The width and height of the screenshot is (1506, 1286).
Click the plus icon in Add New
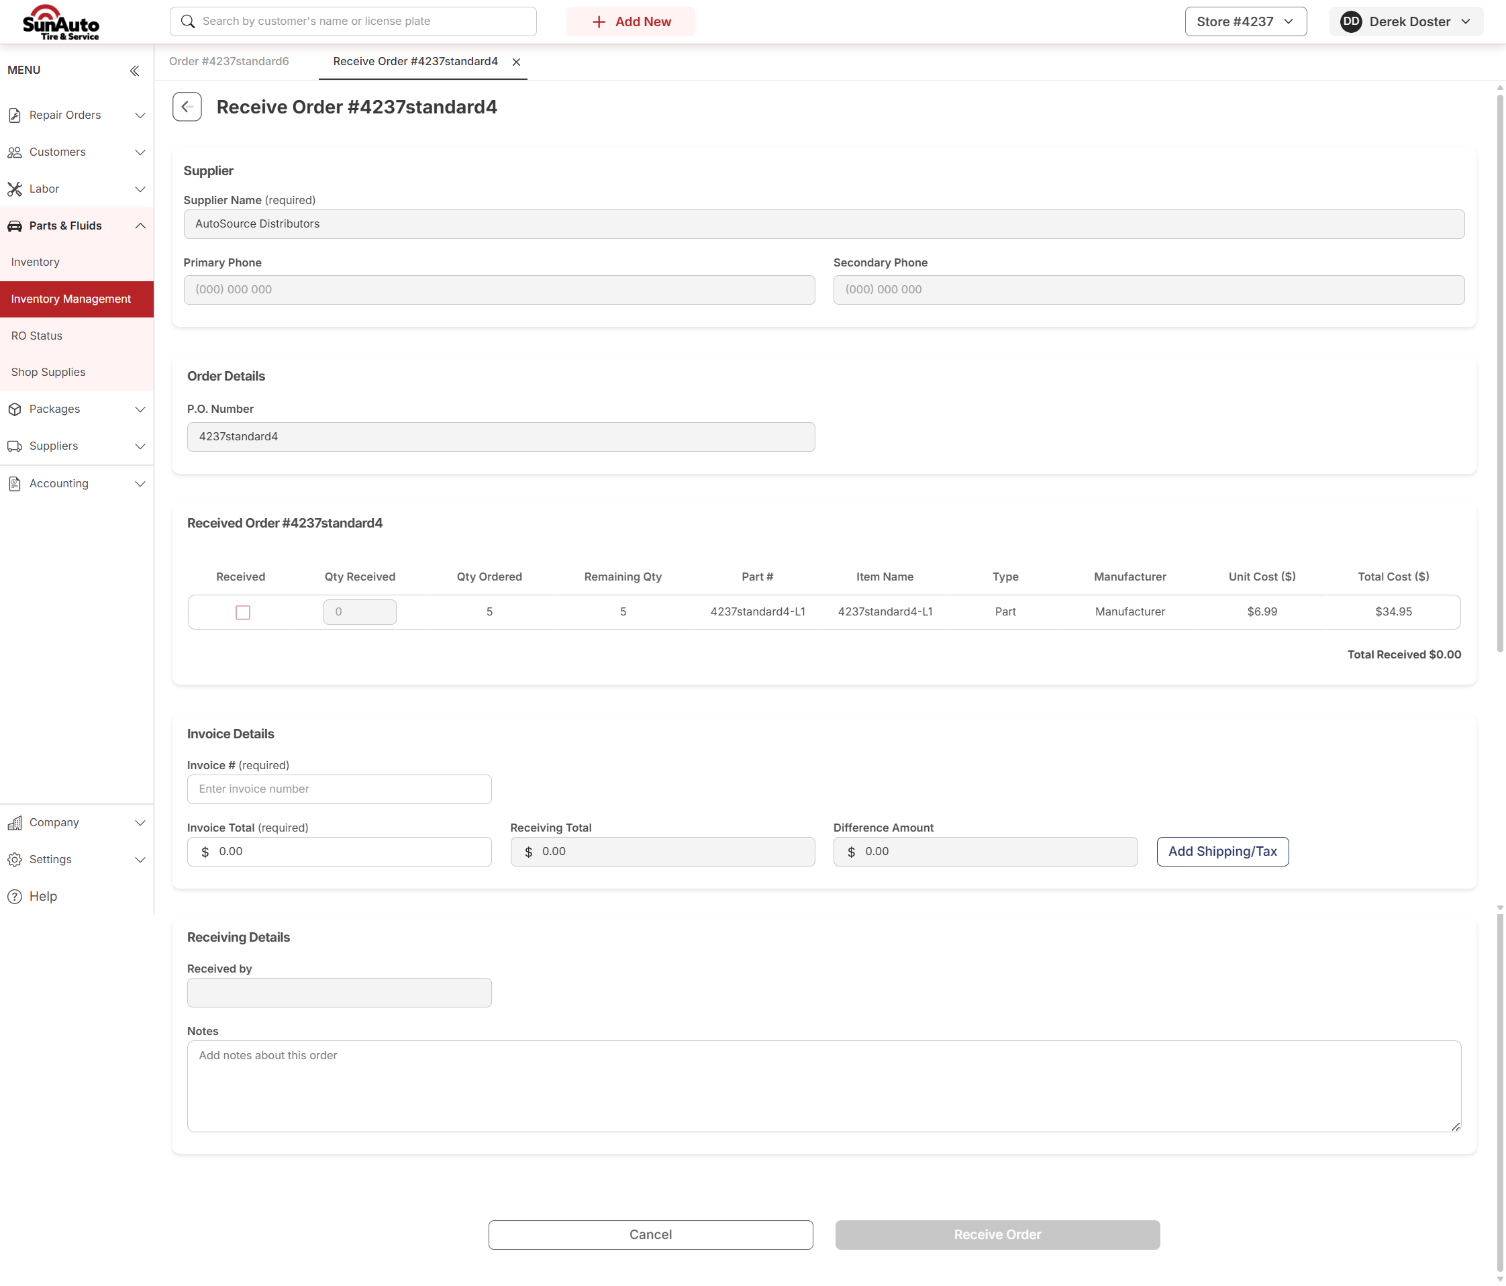[598, 21]
